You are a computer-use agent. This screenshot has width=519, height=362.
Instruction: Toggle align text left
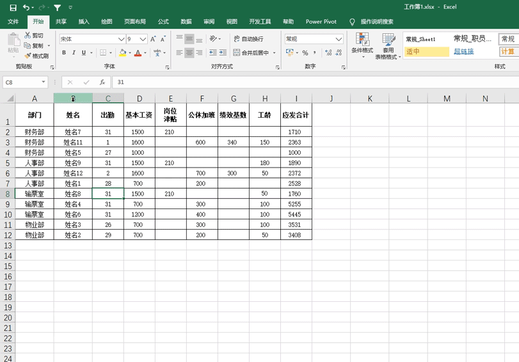pos(179,52)
